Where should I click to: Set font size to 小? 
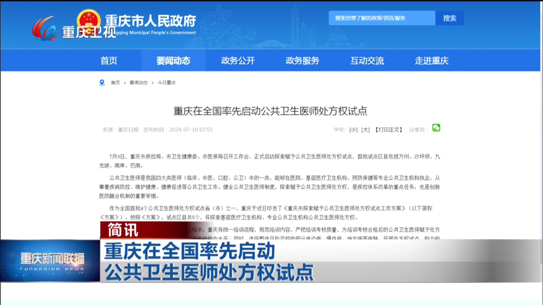353,130
